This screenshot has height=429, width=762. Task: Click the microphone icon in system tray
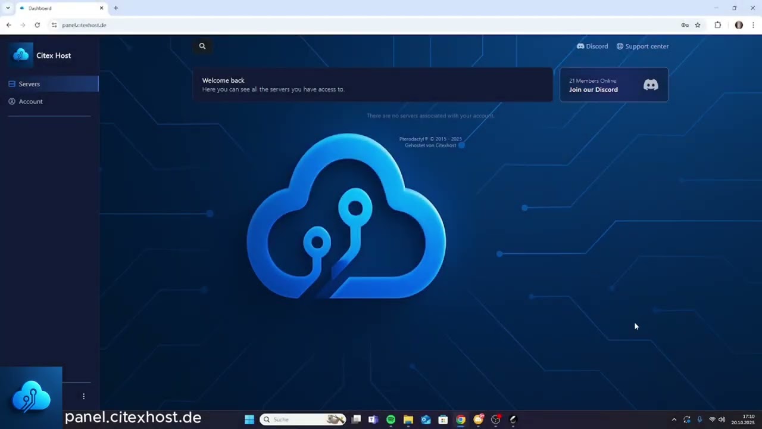pos(699,419)
